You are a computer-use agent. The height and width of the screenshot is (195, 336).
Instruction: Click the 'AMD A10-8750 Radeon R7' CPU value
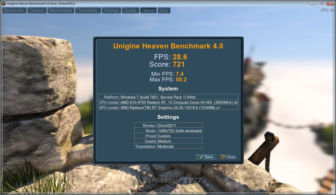[179, 102]
